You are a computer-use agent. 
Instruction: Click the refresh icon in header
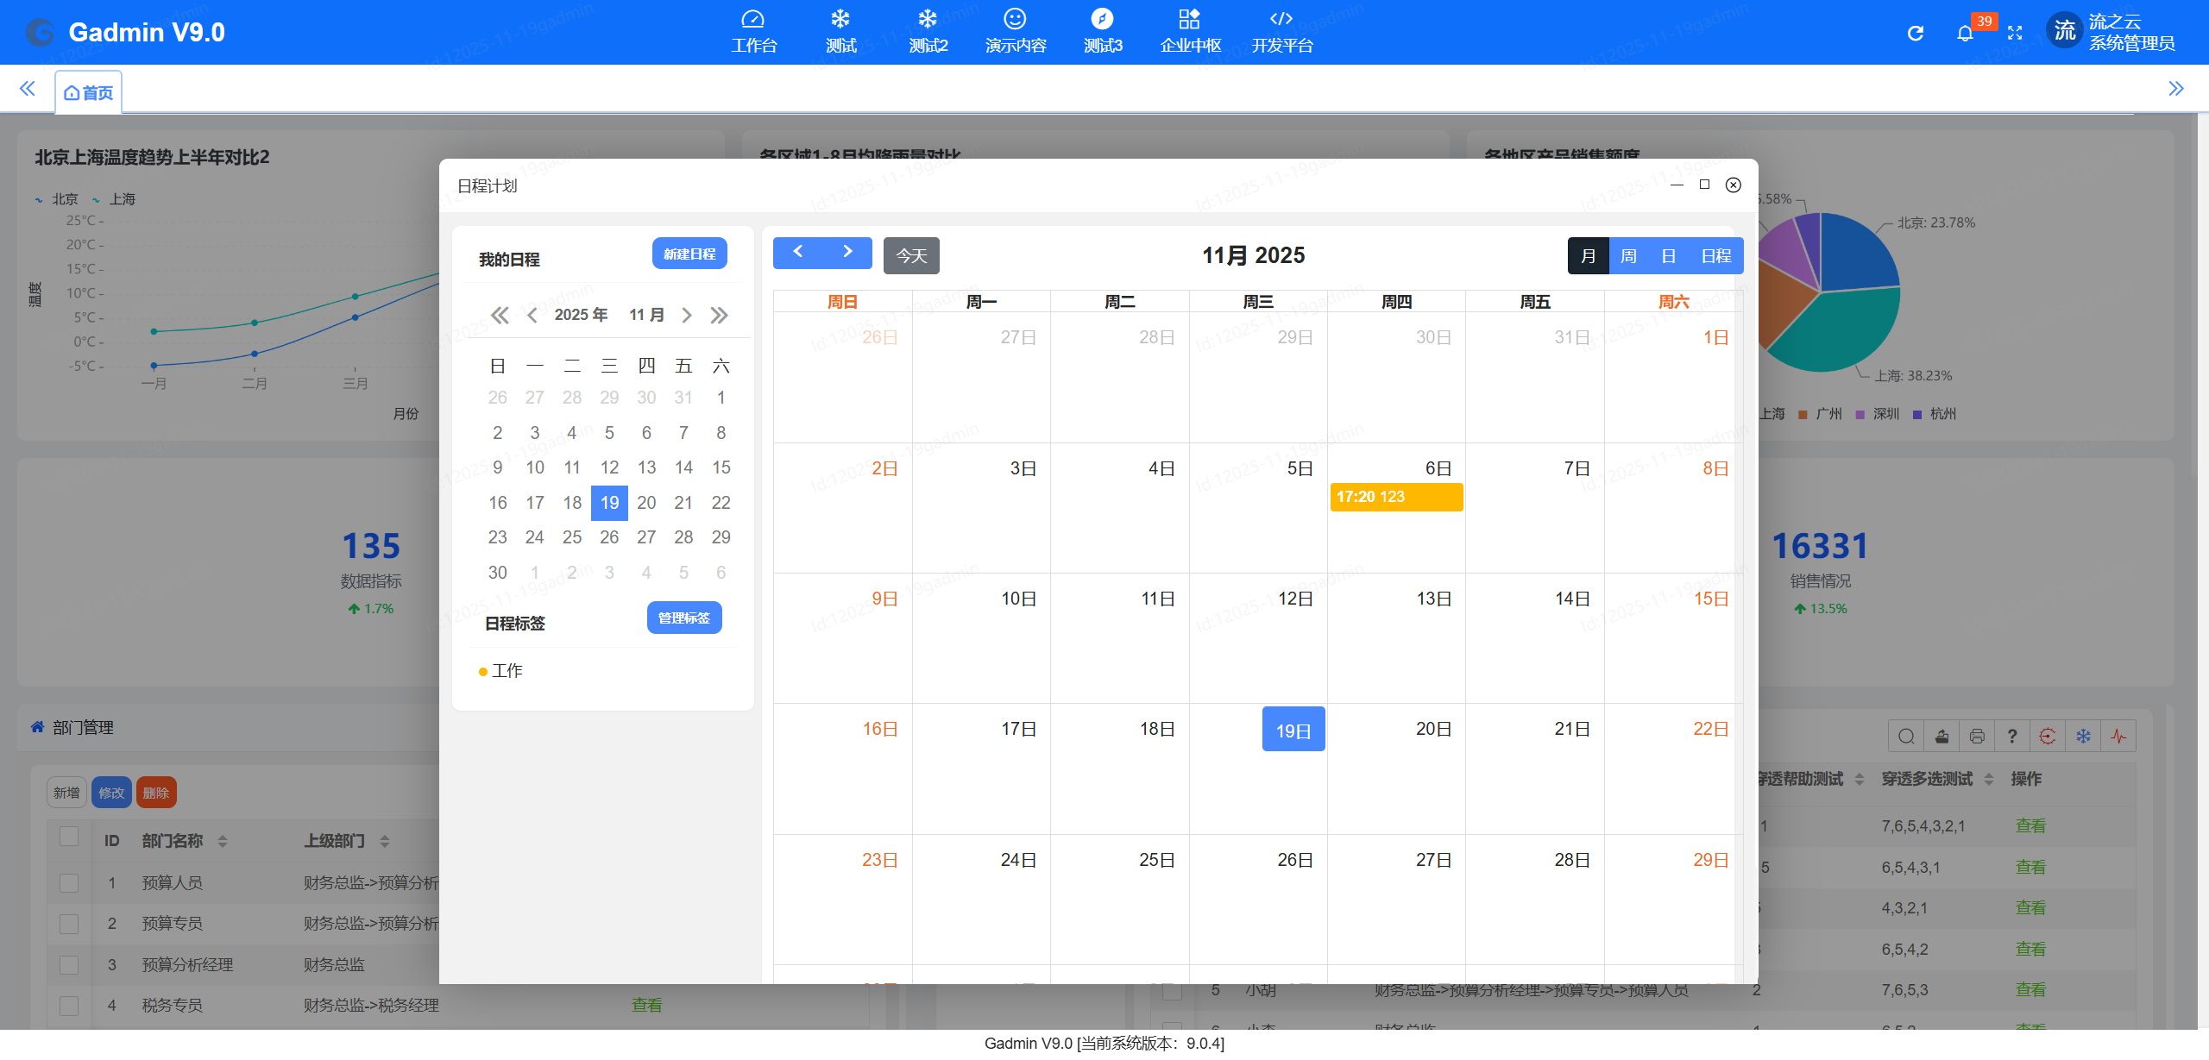1916,34
